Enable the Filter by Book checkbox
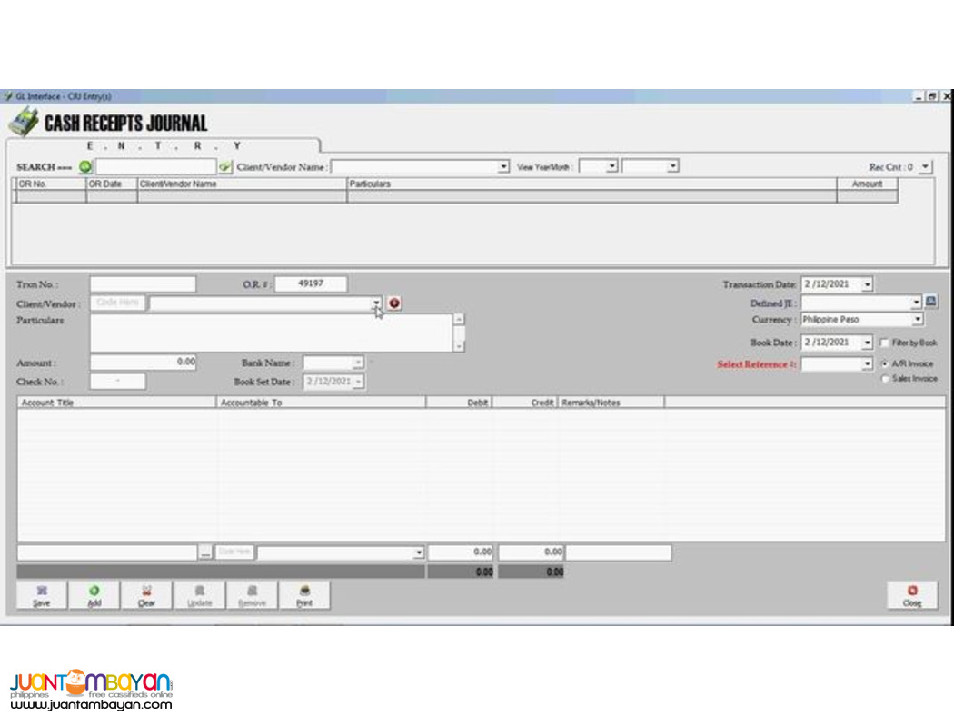The width and height of the screenshot is (954, 716). click(x=884, y=343)
